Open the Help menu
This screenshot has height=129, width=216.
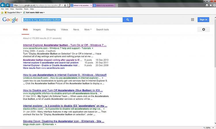coord(32,9)
